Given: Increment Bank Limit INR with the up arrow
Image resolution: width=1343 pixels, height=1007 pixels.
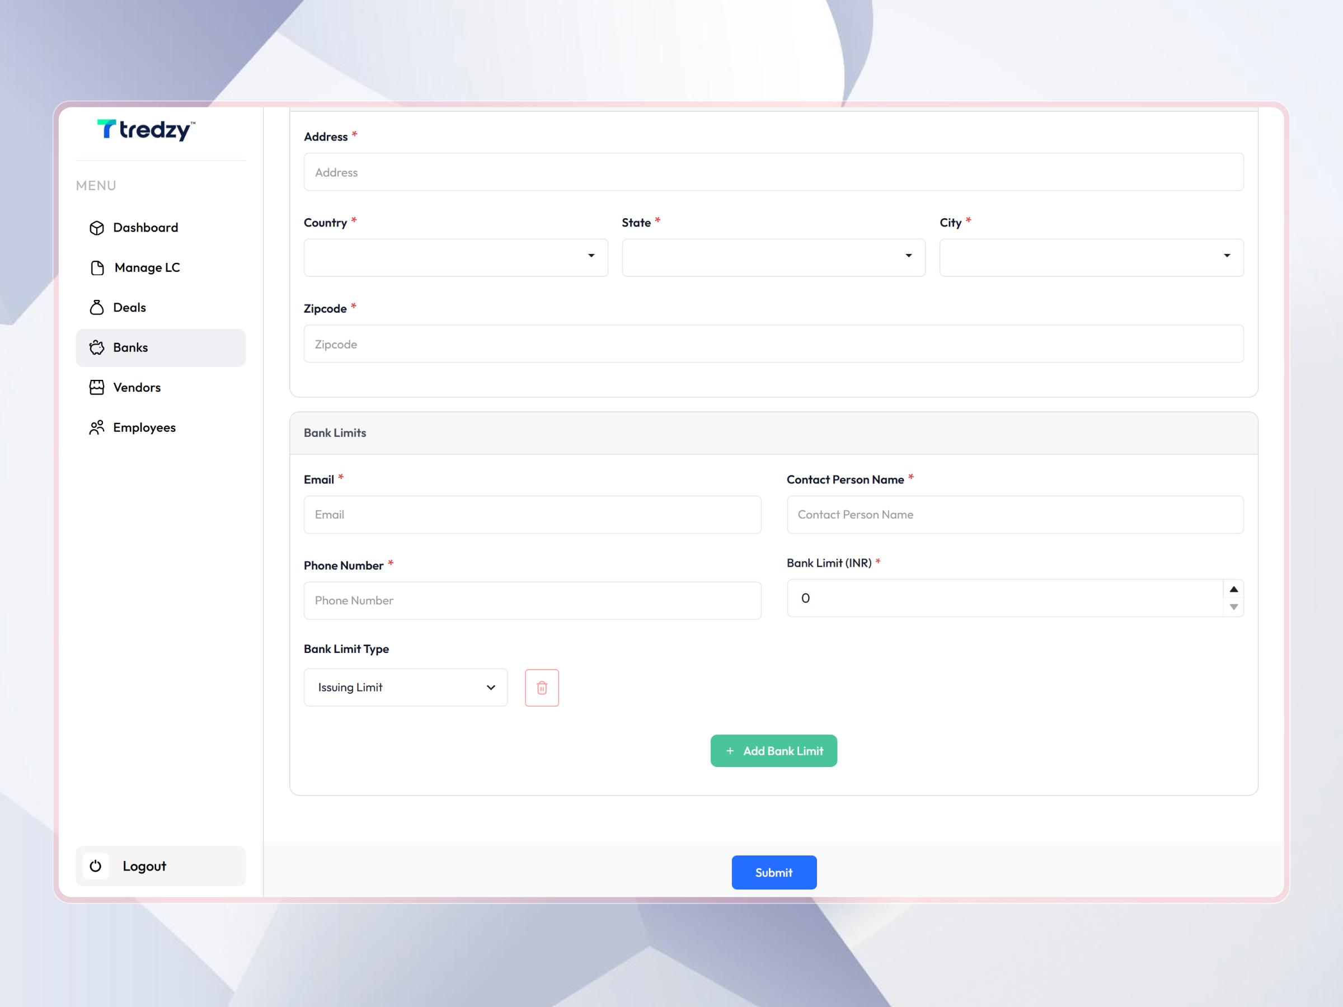Looking at the screenshot, I should [x=1233, y=588].
